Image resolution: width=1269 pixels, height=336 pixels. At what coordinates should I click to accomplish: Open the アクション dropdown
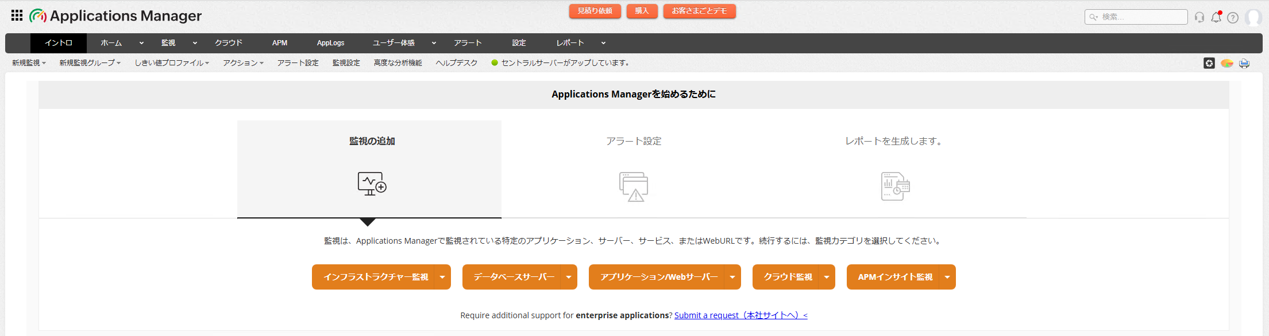244,63
